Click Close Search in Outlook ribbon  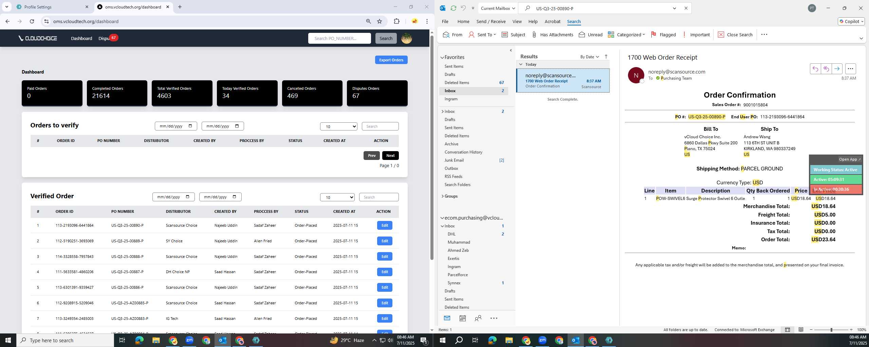point(735,35)
